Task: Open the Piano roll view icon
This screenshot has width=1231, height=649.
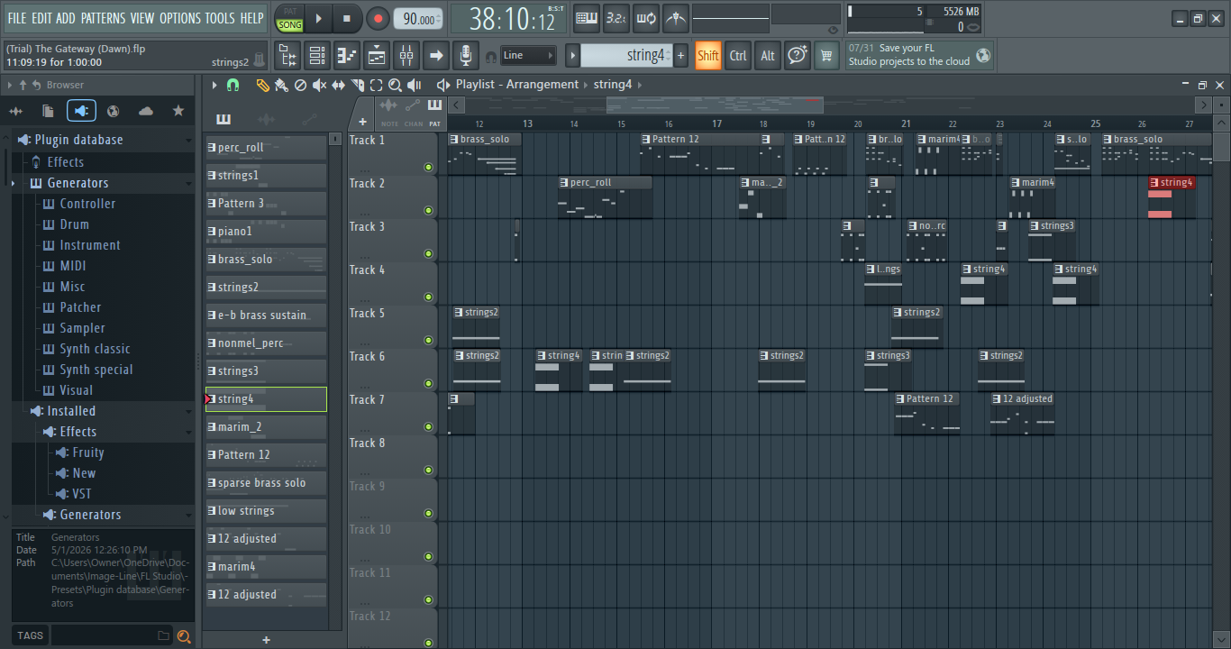Action: click(x=347, y=56)
